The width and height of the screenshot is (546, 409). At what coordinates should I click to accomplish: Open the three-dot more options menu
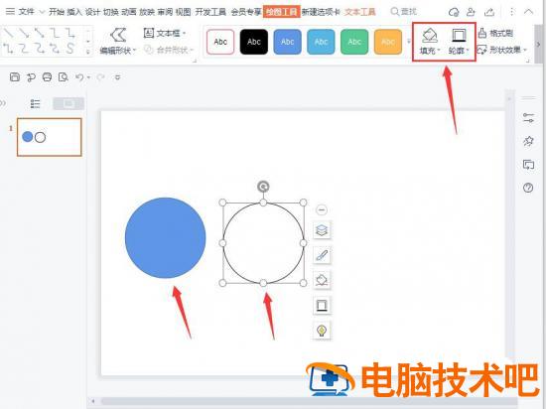[511, 12]
